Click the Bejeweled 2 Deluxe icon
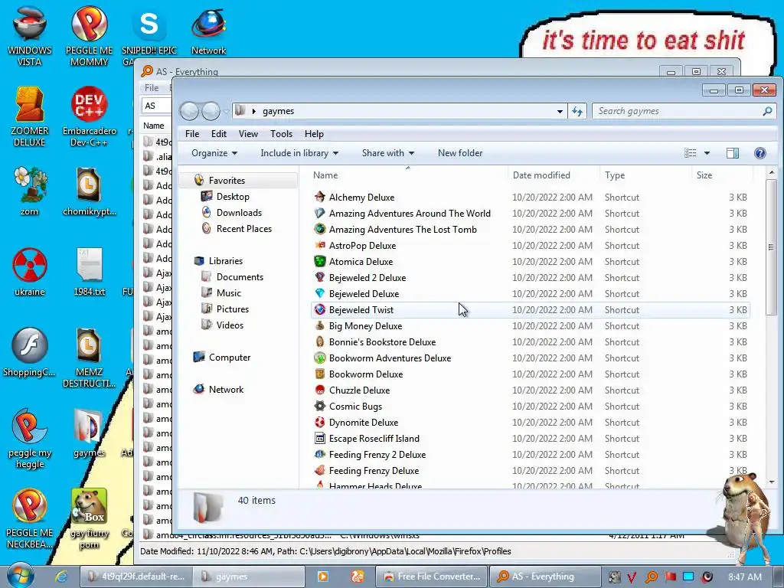The height and width of the screenshot is (588, 784). (319, 277)
